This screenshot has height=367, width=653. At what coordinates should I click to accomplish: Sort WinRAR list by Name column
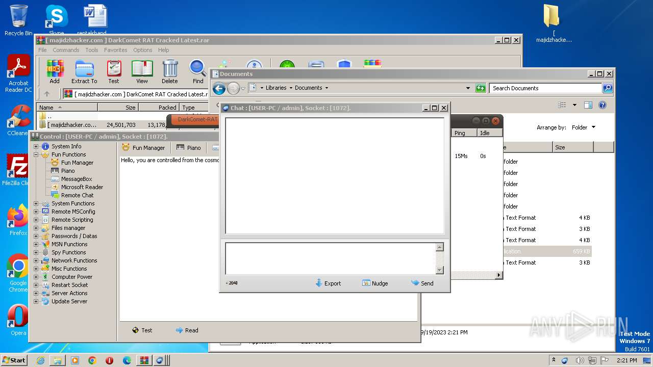click(67, 108)
